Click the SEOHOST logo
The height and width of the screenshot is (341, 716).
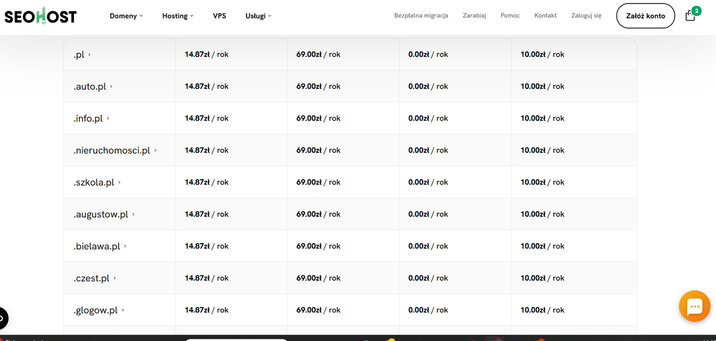[41, 16]
